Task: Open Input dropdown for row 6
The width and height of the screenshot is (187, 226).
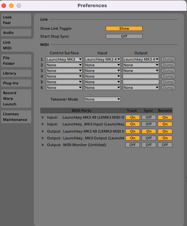Action: (x=102, y=88)
